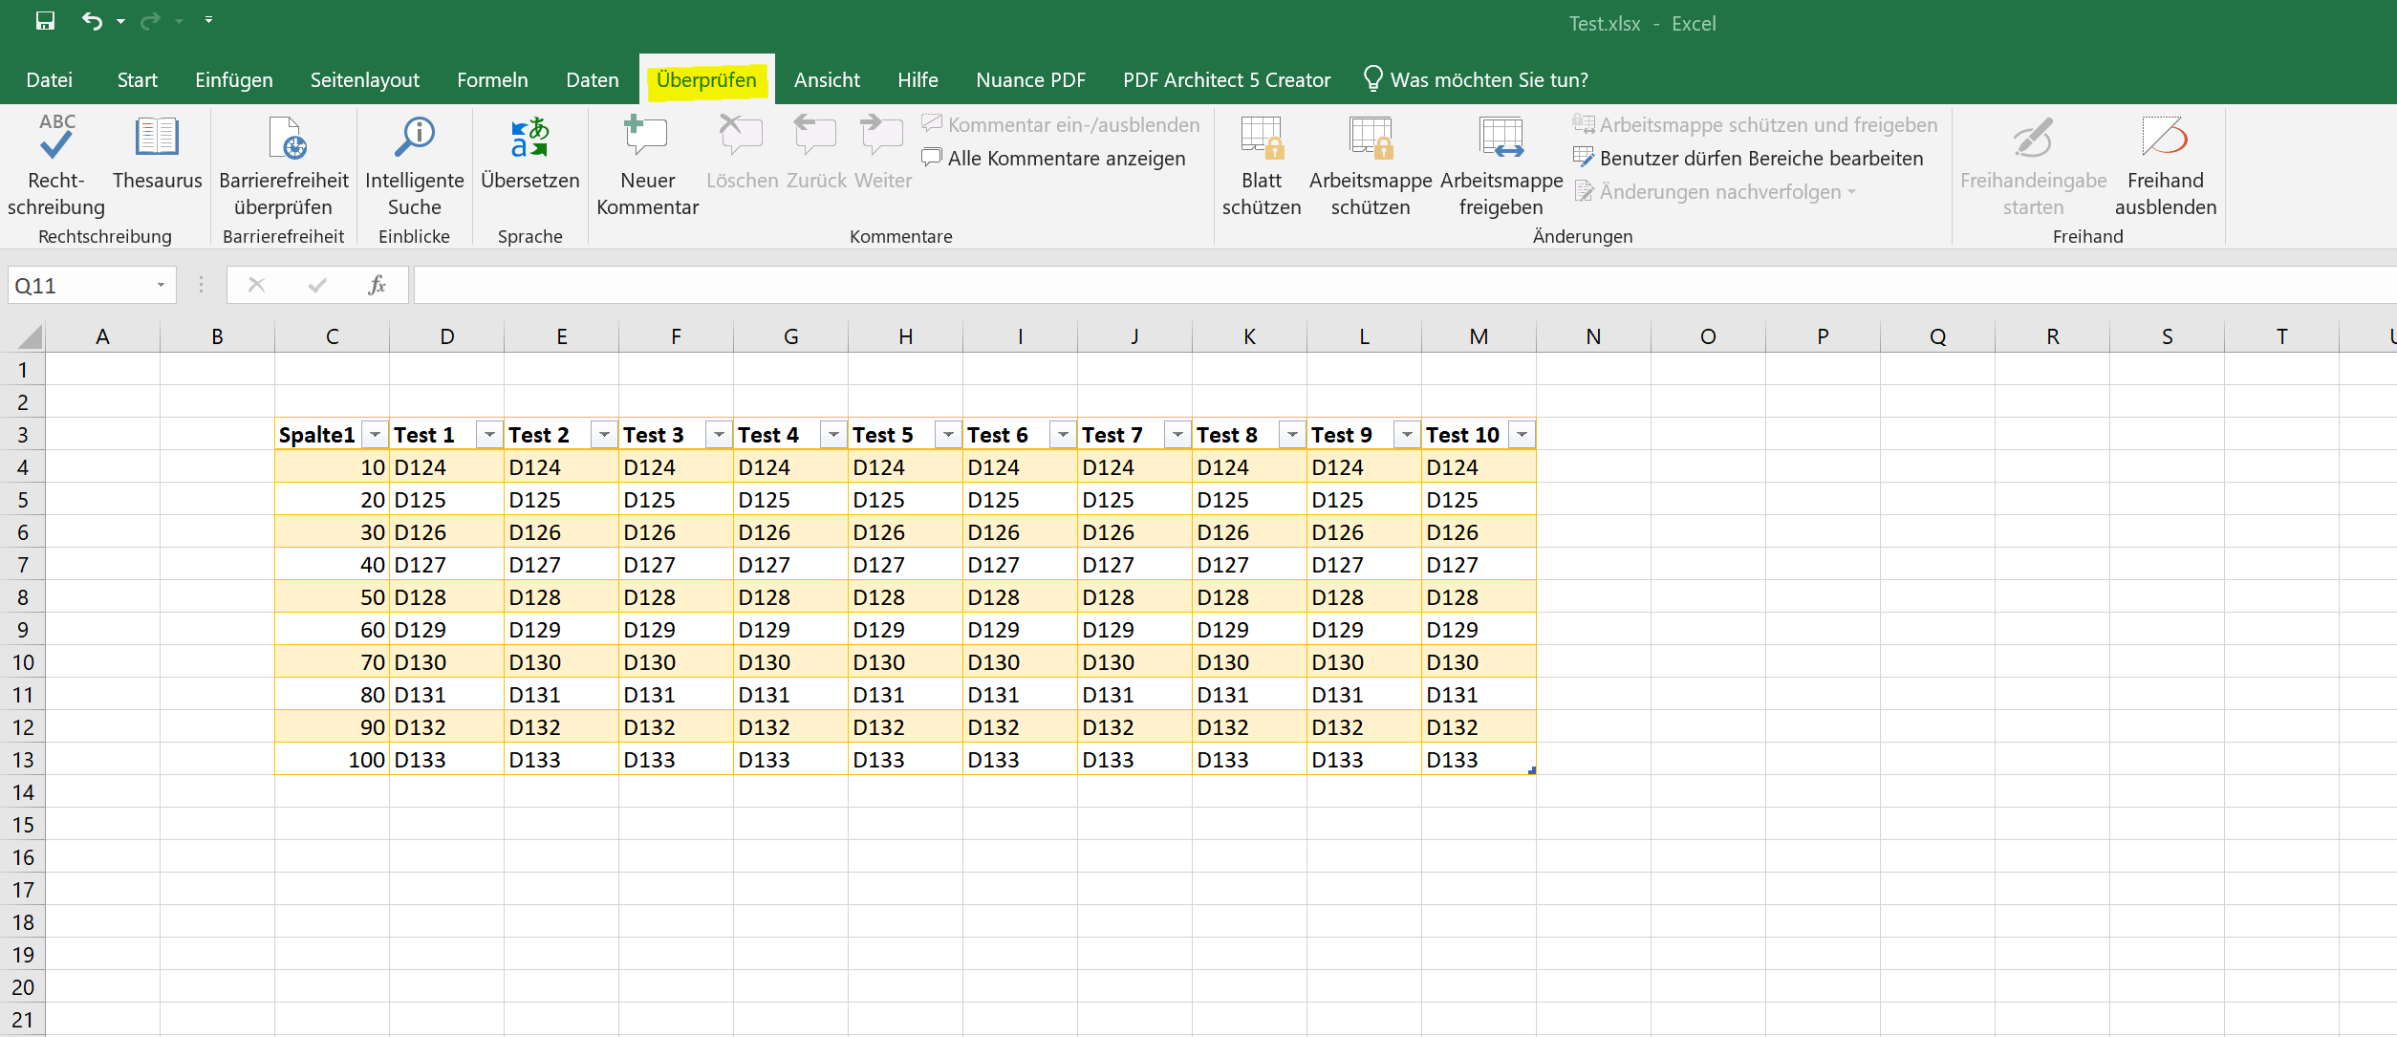Click the formula bar cancel X icon
The height and width of the screenshot is (1037, 2397).
256,285
